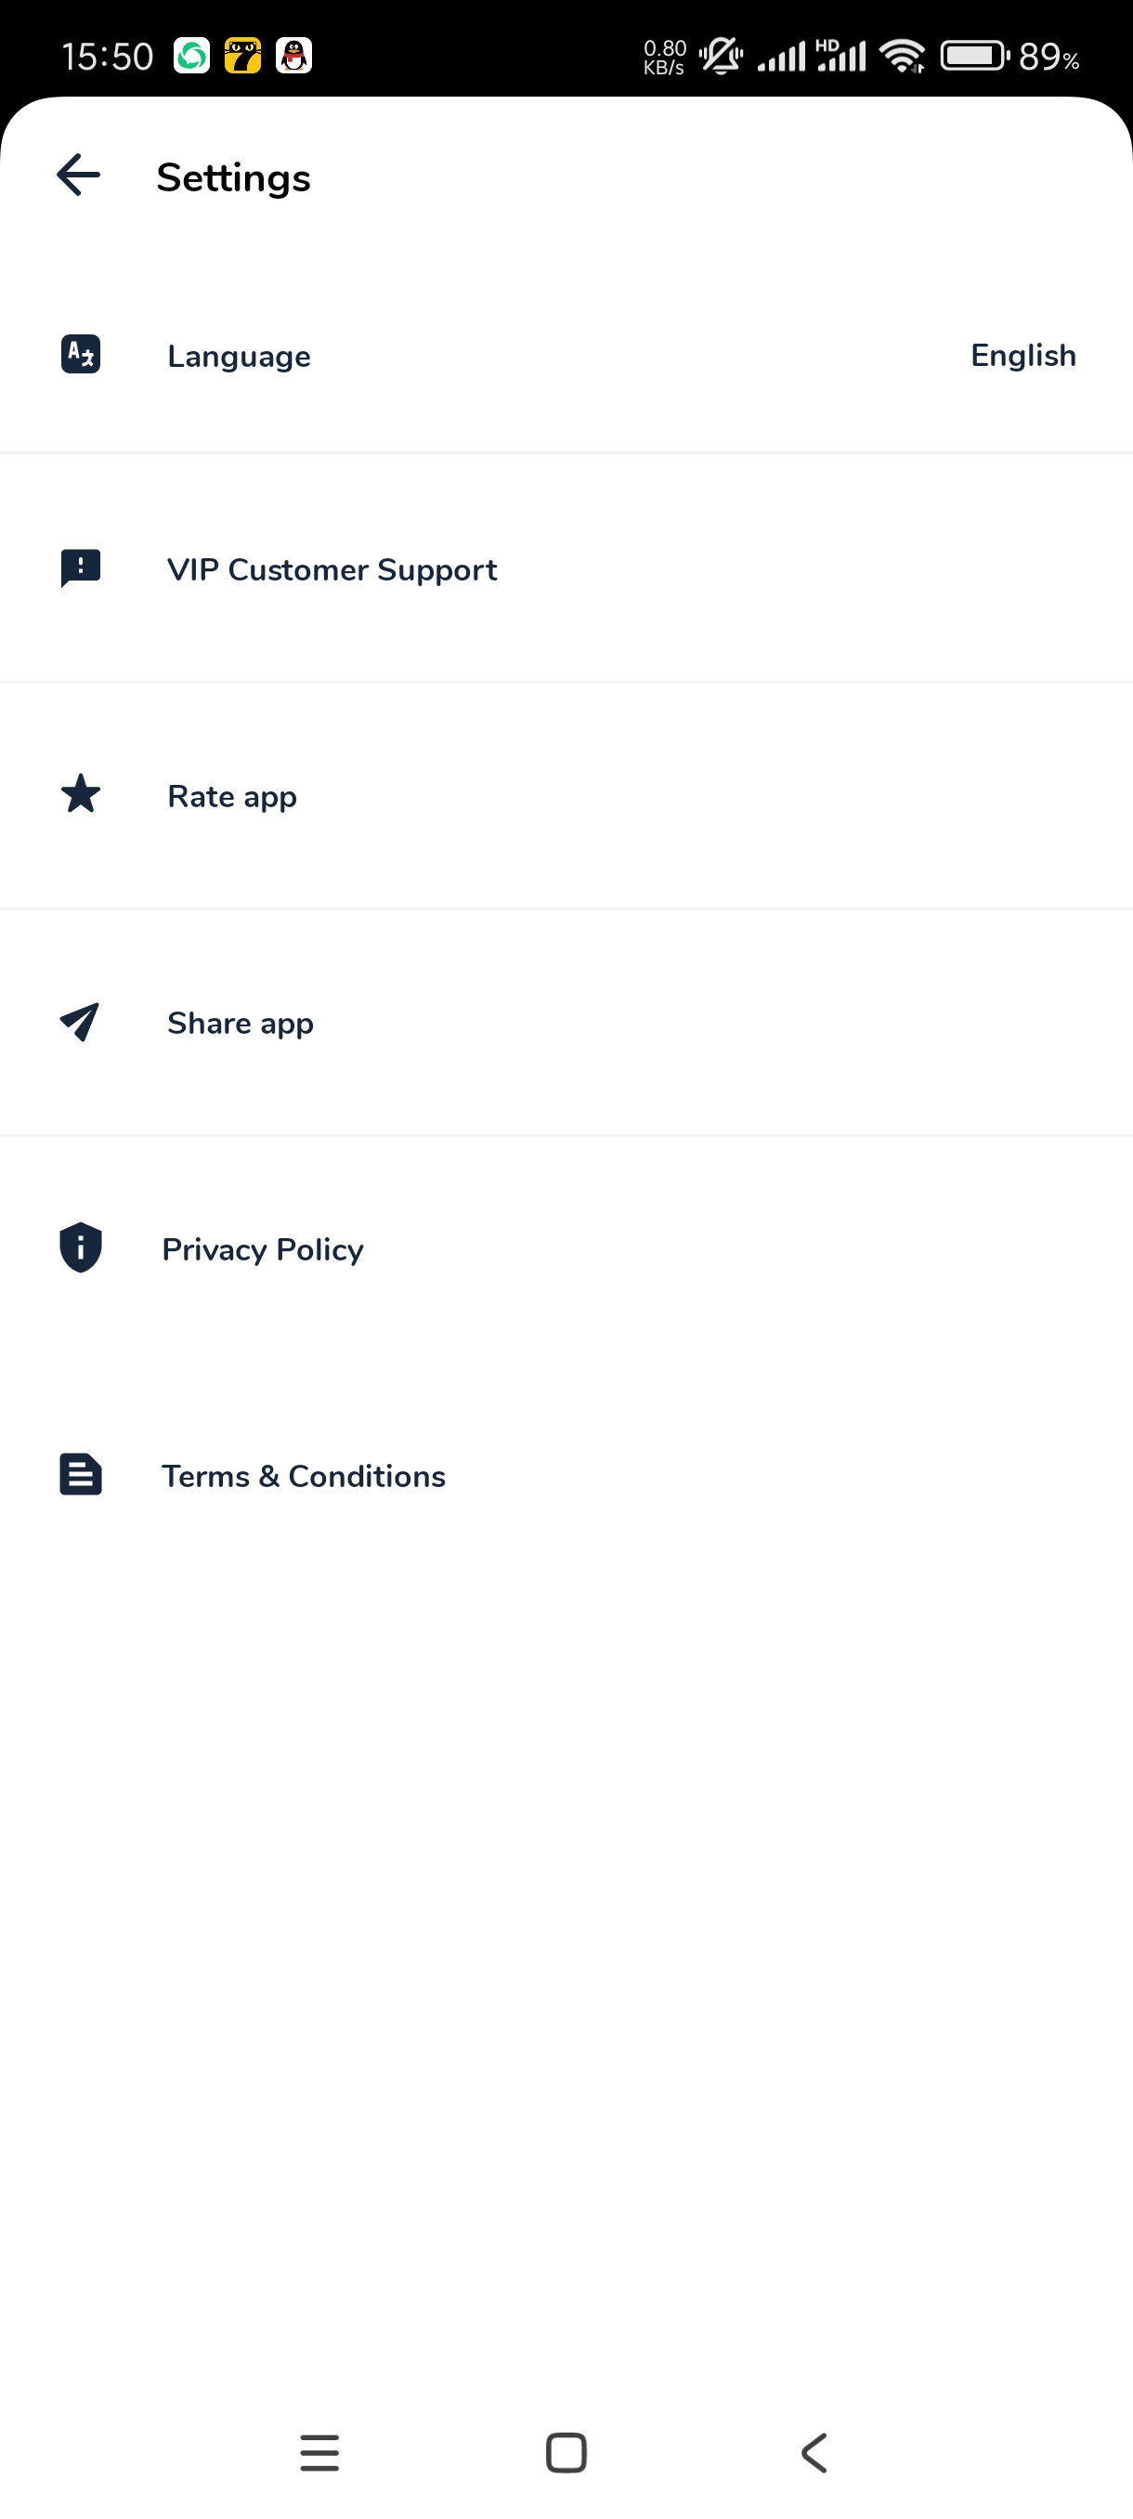Click the Privacy Policy shield icon
The height and width of the screenshot is (2519, 1133).
(x=80, y=1247)
